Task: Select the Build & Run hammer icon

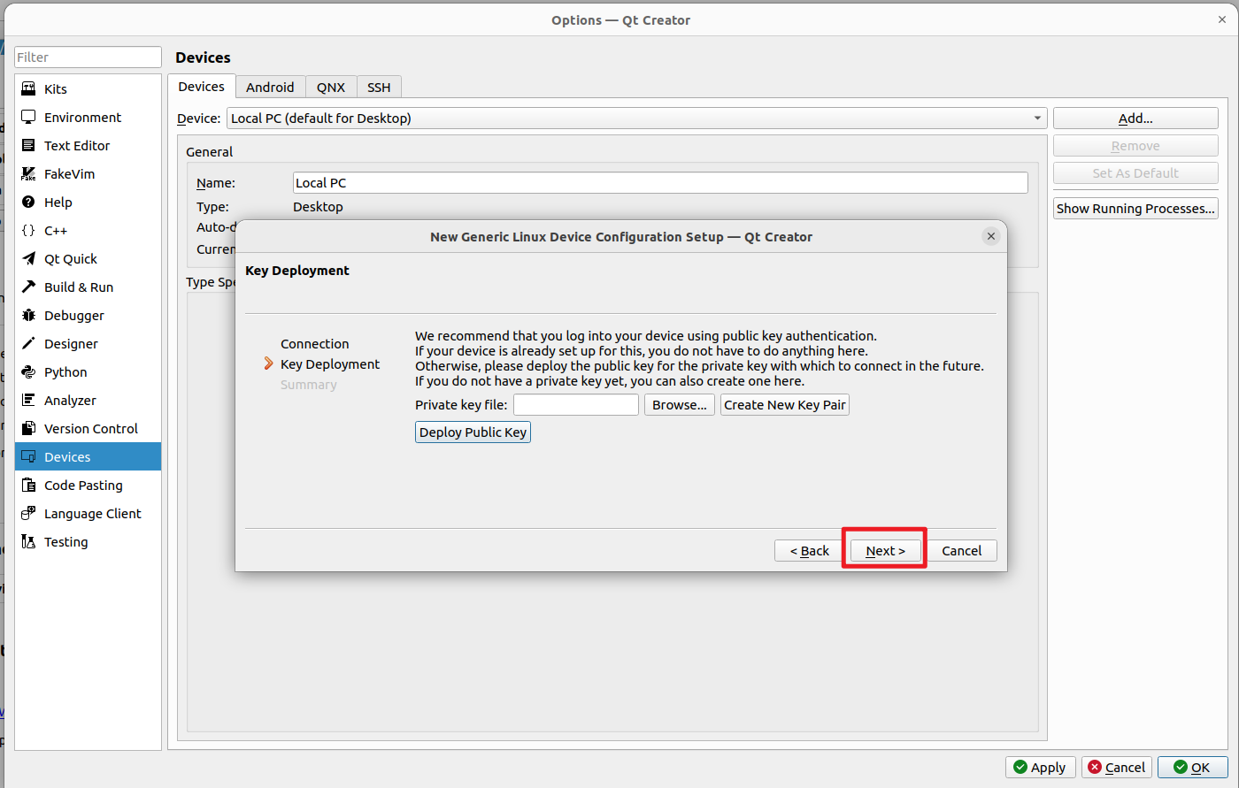Action: (x=28, y=287)
